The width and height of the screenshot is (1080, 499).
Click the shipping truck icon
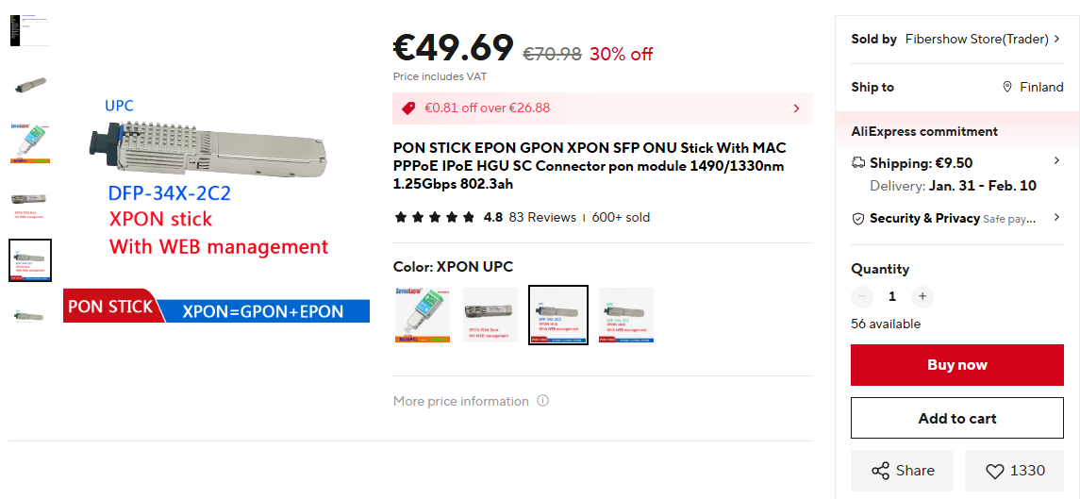[858, 162]
